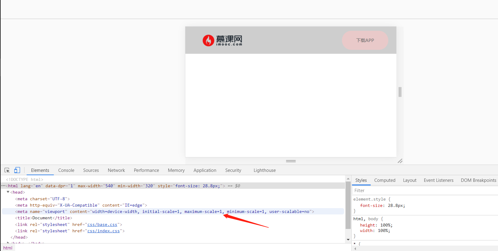Select the meta viewport row

pyautogui.click(x=173, y=211)
